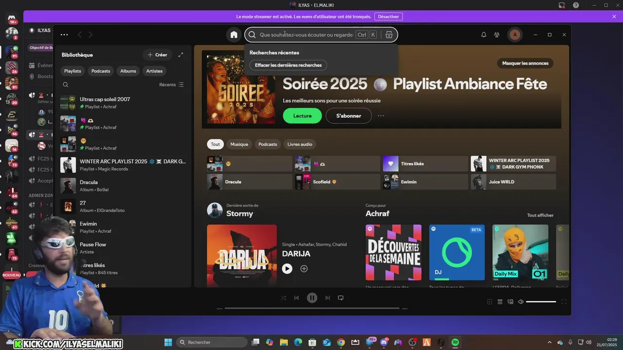Screen dimensions: 623x350
Task: Toggle repeat in player bar
Action: [341, 298]
